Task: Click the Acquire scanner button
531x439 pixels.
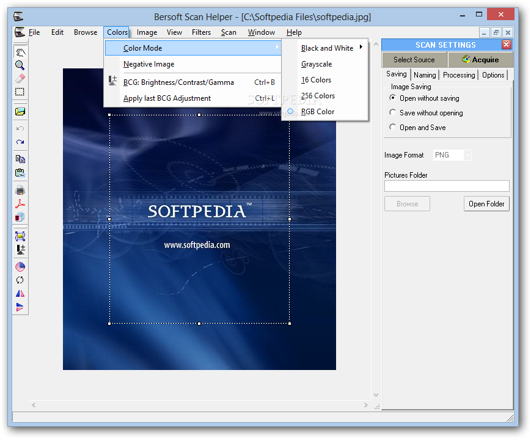Action: click(480, 60)
